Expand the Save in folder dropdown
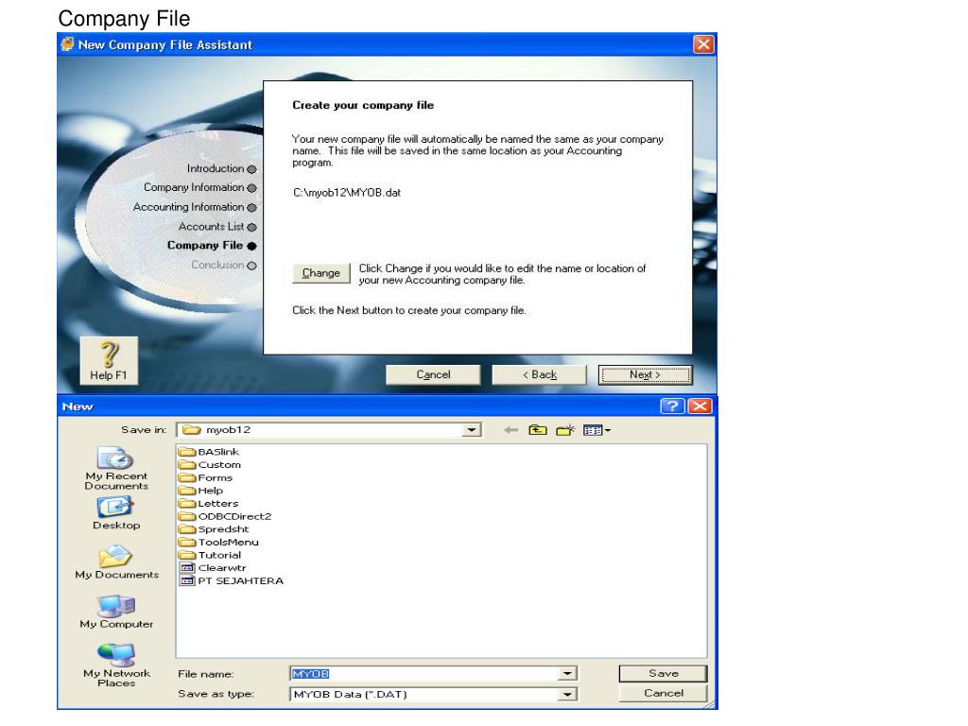This screenshot has height=726, width=968. [x=472, y=430]
